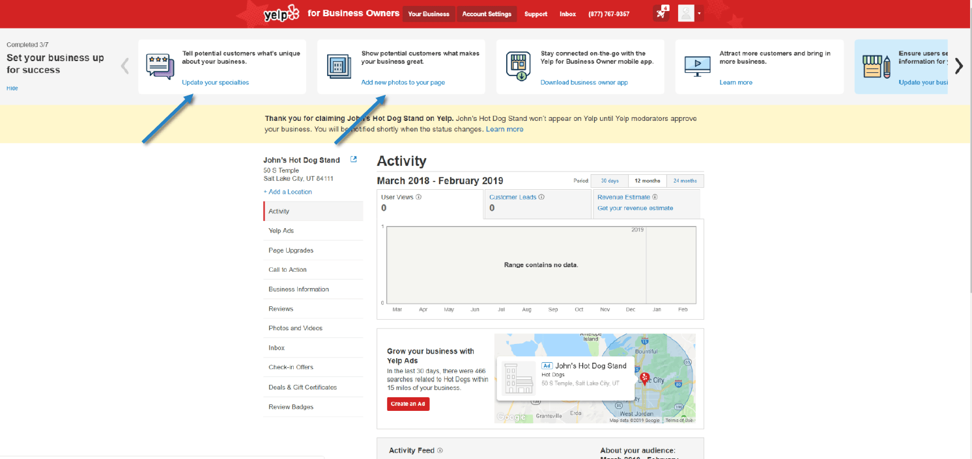Screen dimensions: 972x459
Task: Click the info icon next to Customer Leads
Action: pos(541,197)
